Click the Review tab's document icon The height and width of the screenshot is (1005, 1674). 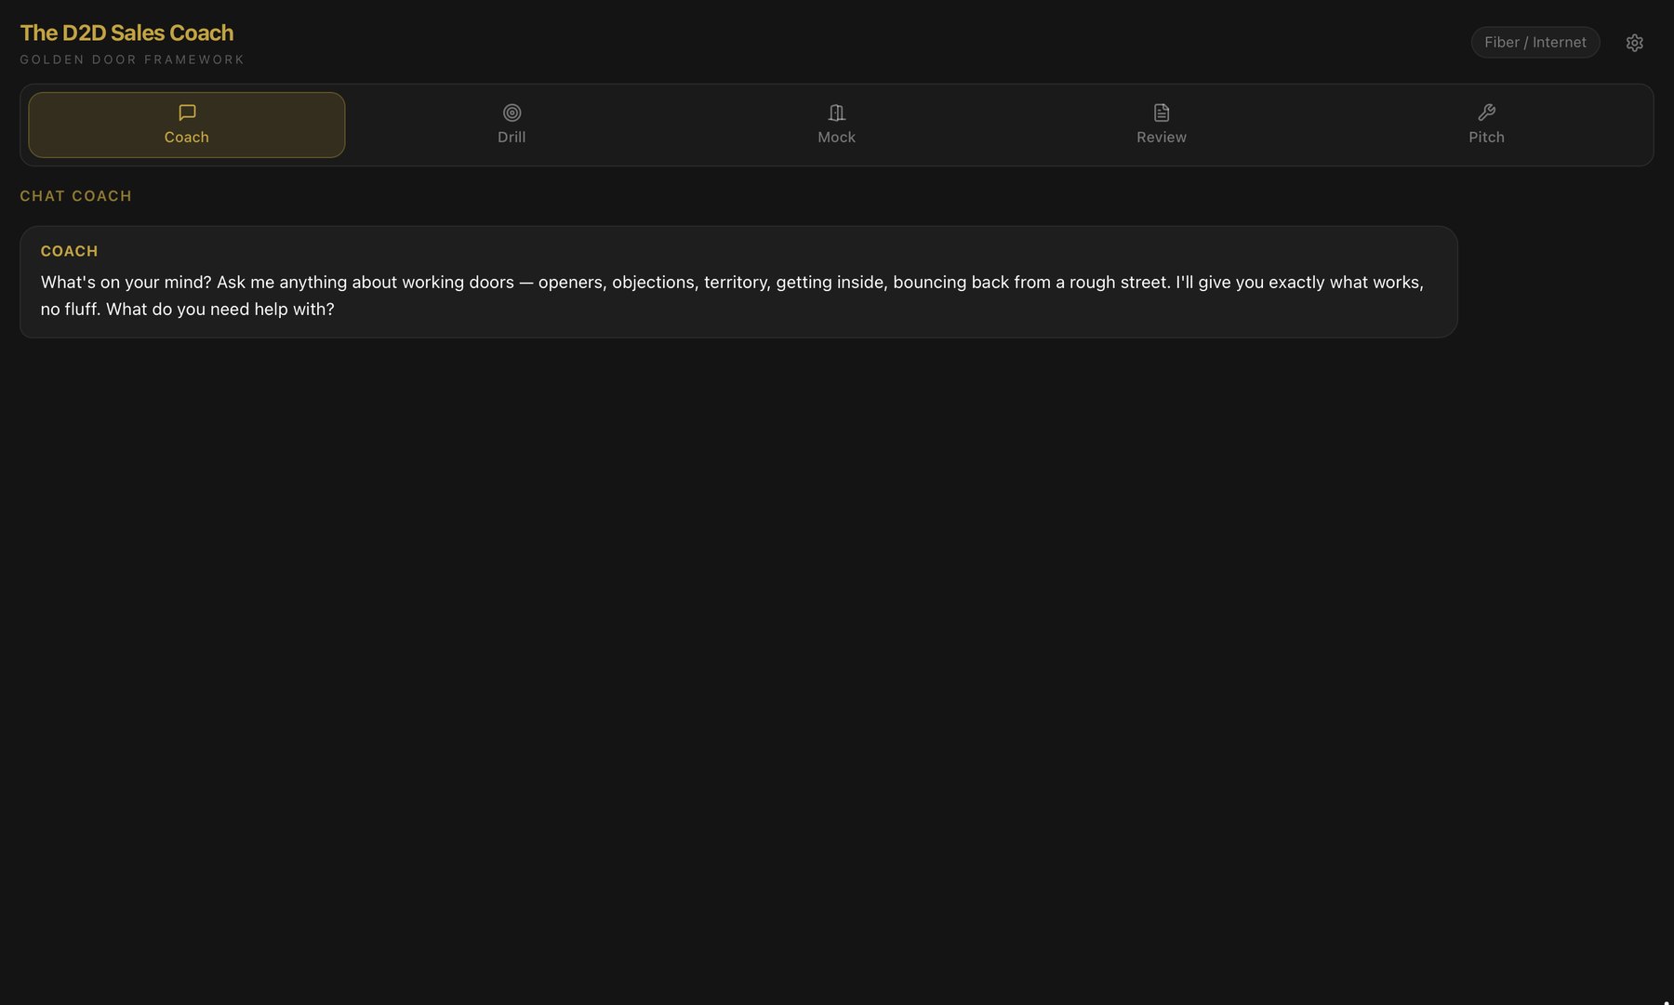tap(1162, 112)
